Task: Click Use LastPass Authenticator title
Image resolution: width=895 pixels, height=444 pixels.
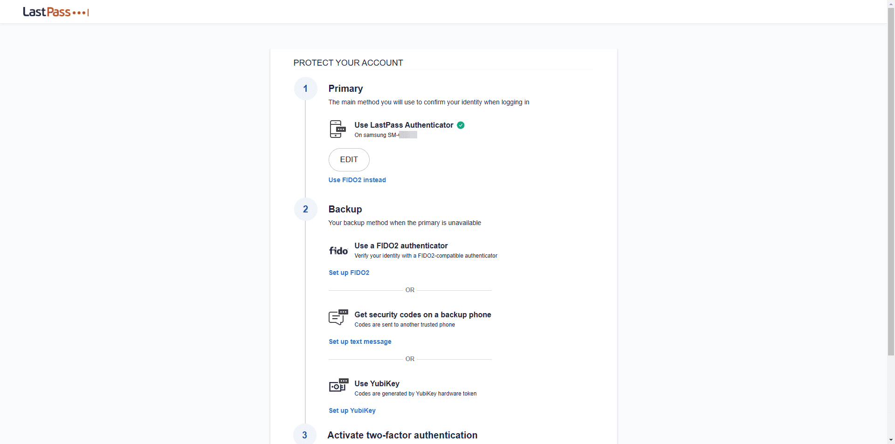Action: [x=404, y=125]
